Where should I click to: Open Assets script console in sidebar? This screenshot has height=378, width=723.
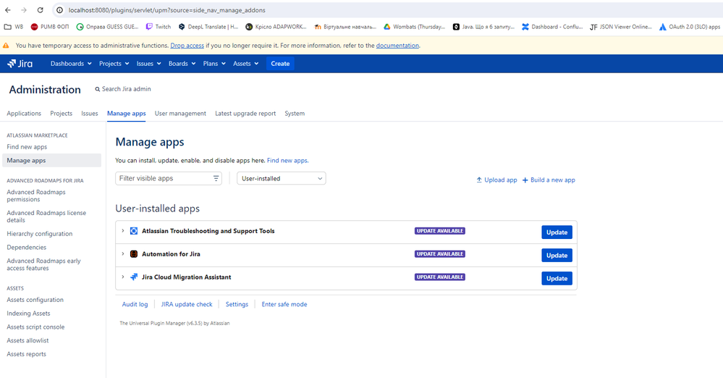[35, 327]
